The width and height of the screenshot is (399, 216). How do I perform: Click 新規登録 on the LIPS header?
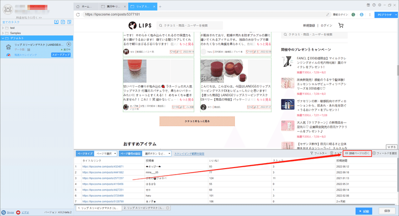[x=309, y=25]
